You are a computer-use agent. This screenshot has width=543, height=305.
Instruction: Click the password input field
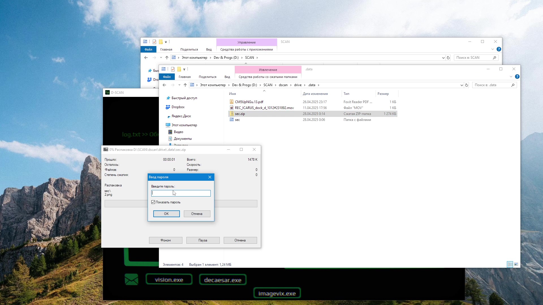coord(181,193)
